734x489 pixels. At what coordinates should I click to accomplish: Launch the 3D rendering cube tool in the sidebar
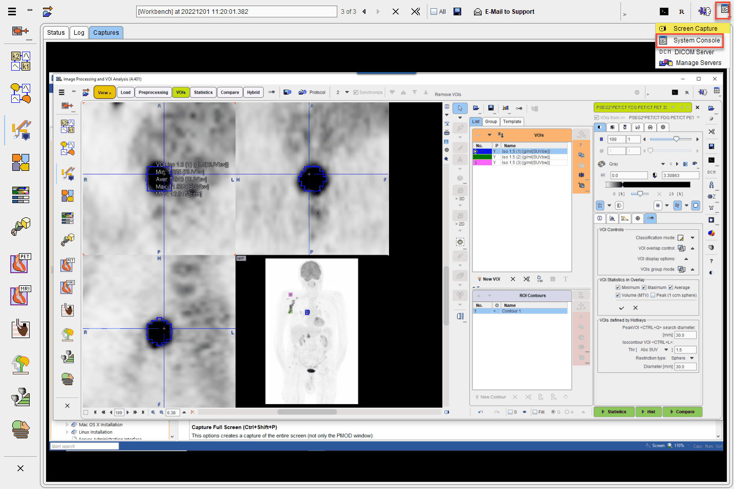(21, 227)
